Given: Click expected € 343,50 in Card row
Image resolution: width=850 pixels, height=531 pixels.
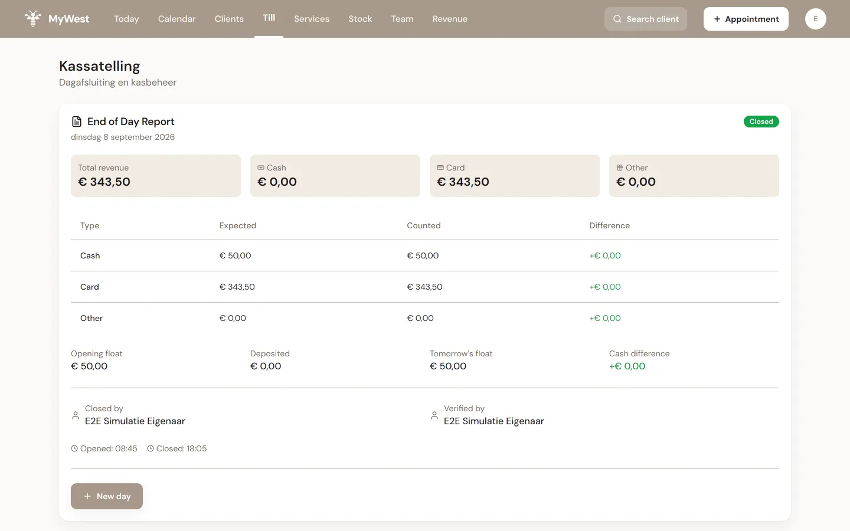Looking at the screenshot, I should click(237, 287).
